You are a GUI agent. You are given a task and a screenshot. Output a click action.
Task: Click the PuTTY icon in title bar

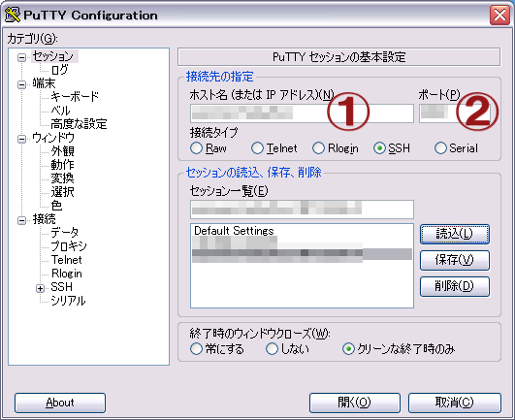pyautogui.click(x=13, y=16)
